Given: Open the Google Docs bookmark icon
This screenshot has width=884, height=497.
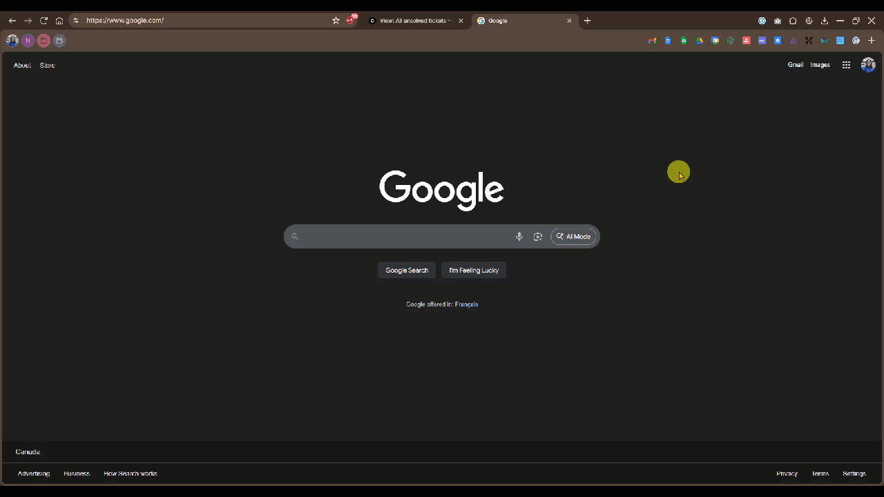Looking at the screenshot, I should [668, 41].
